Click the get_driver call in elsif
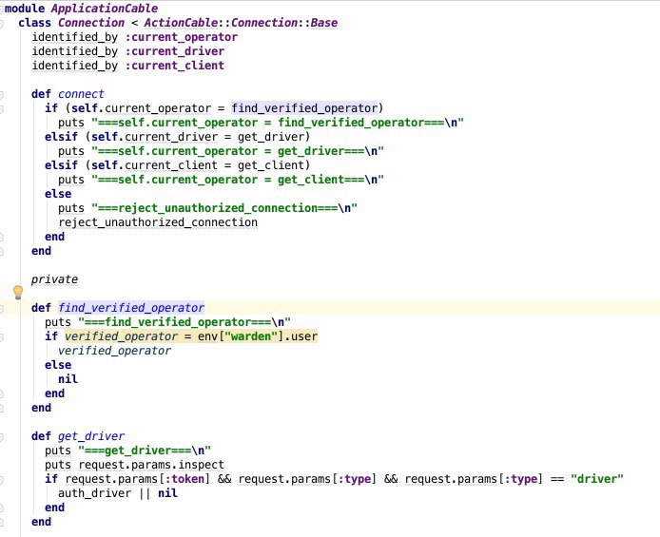Image resolution: width=660 pixels, height=537 pixels. click(x=271, y=137)
